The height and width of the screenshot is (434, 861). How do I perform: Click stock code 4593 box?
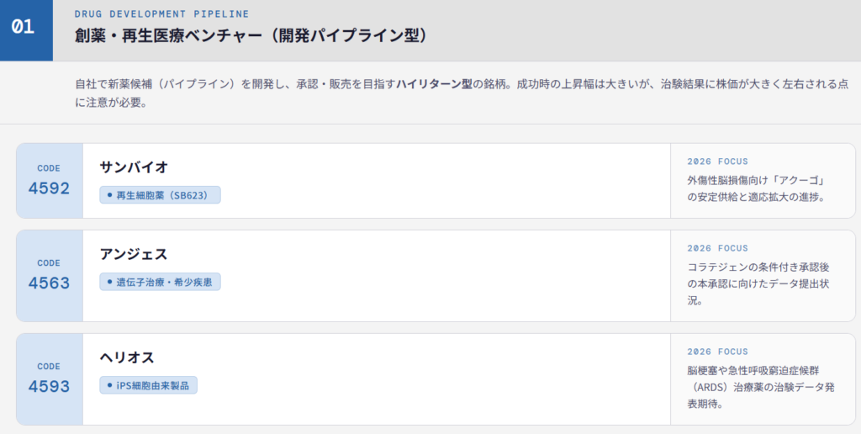[49, 379]
